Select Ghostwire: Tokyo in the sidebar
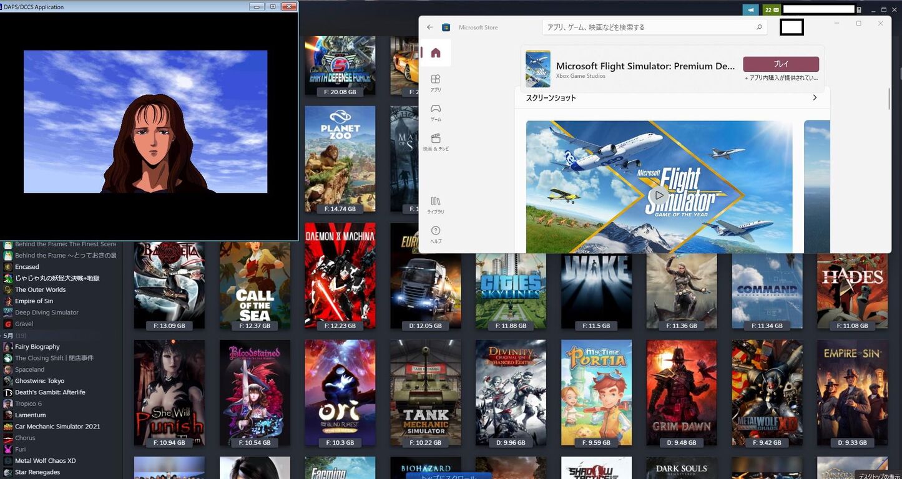902x479 pixels. tap(39, 381)
